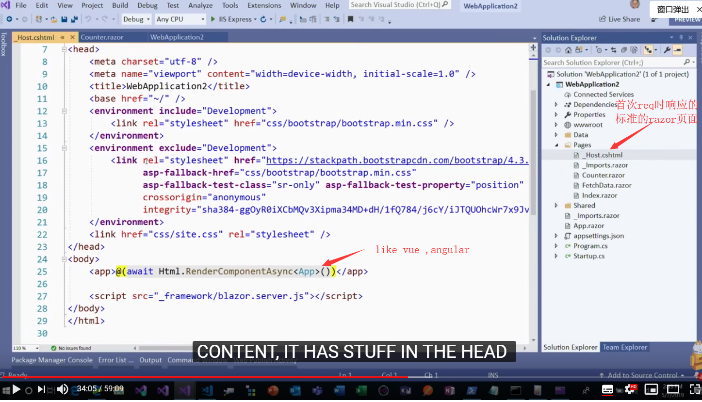702x402 pixels.
Task: Open the File menu
Action: (x=21, y=5)
